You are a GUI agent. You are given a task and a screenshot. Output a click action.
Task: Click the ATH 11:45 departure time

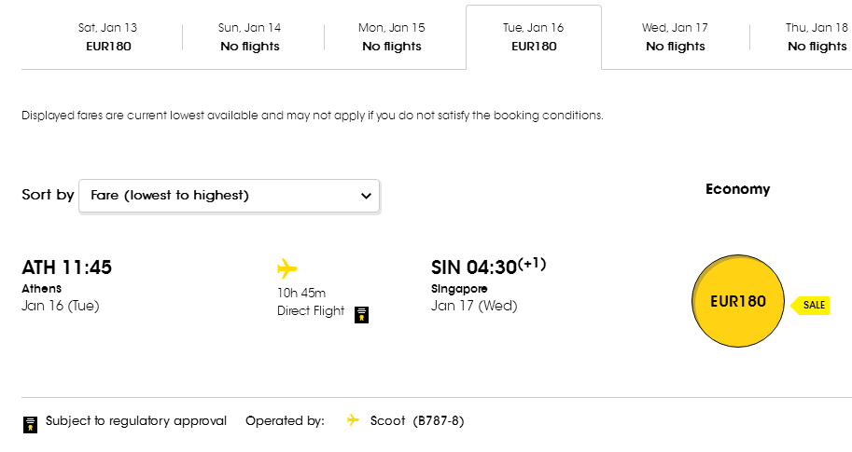67,267
